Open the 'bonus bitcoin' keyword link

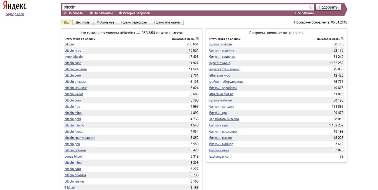click(x=74, y=157)
